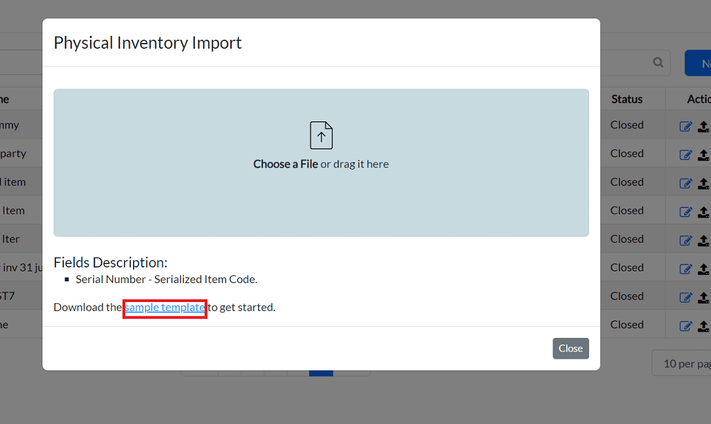Open the edit icon for the ST7 row
This screenshot has height=424, width=711.
[x=686, y=297]
